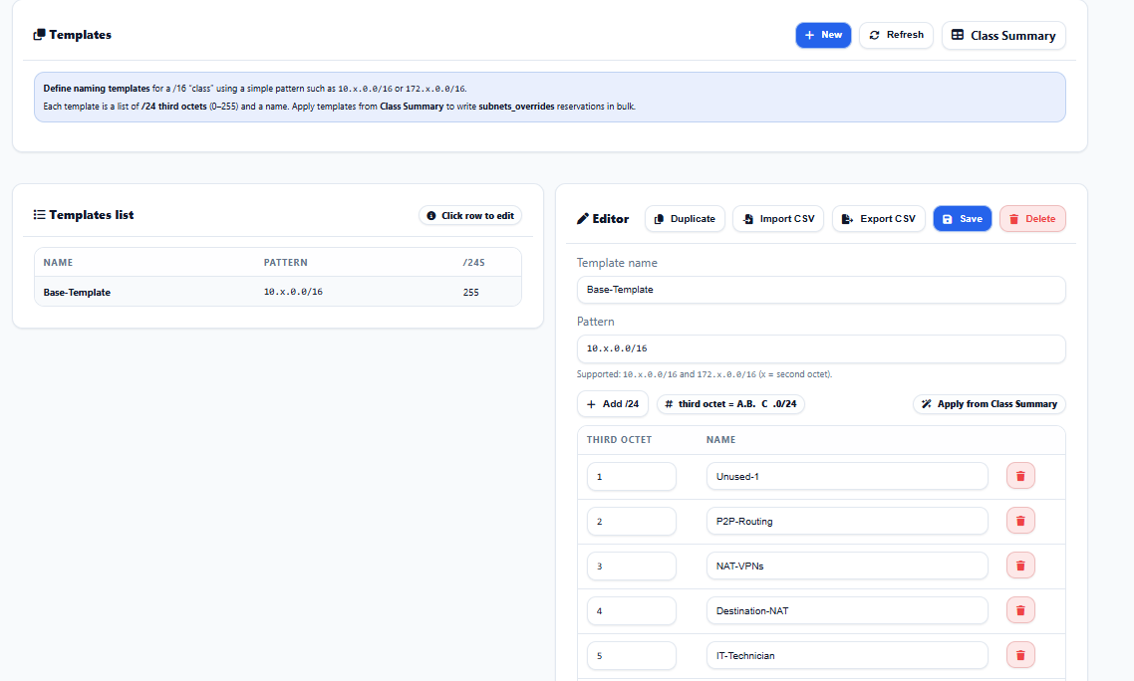Edit the P2P-Routing name field
1134x681 pixels.
point(847,522)
